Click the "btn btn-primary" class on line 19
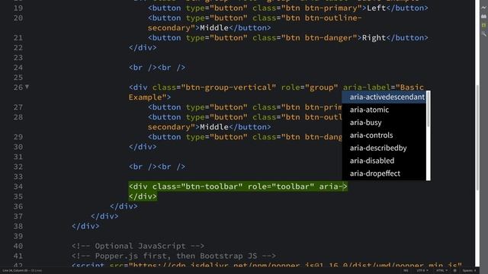The width and height of the screenshot is (488, 274). pyautogui.click(x=323, y=8)
